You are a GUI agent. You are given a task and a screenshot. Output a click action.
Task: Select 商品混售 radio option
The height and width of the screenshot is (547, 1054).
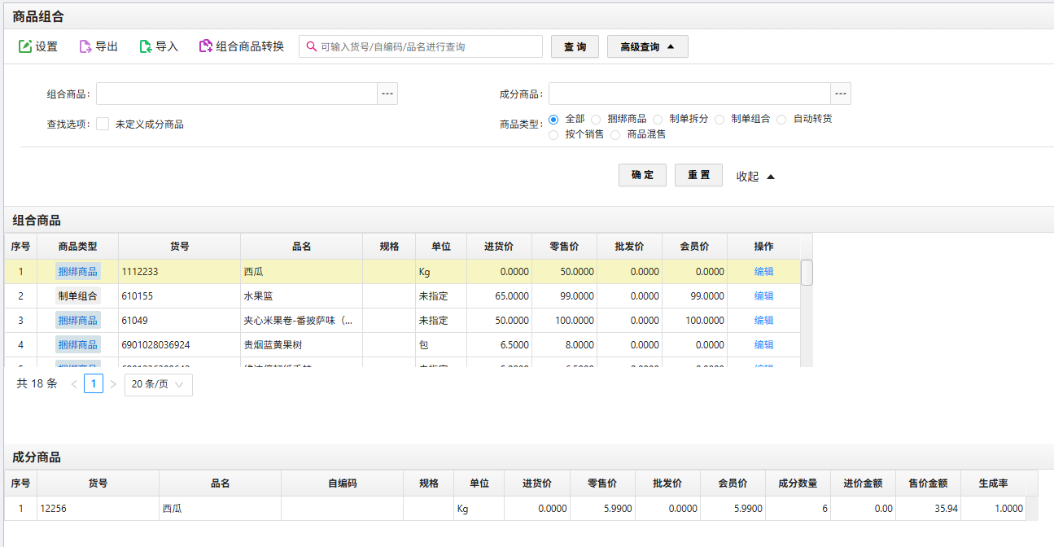coord(616,134)
